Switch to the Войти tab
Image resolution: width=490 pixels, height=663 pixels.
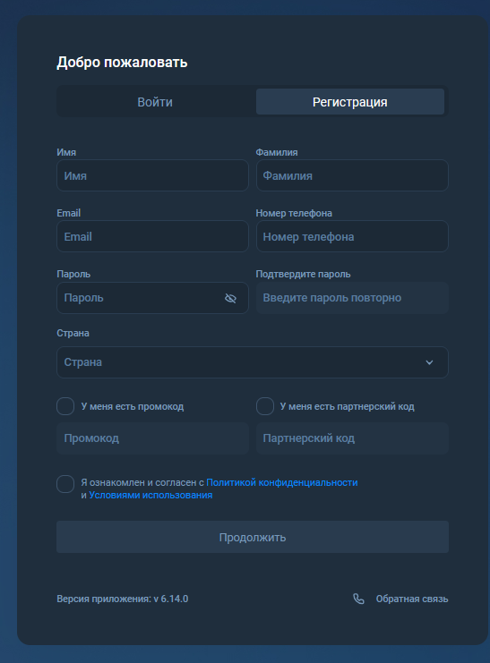point(155,102)
